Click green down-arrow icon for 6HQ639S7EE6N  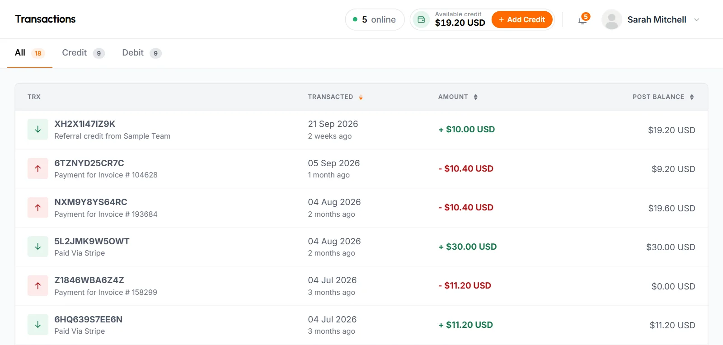click(38, 325)
